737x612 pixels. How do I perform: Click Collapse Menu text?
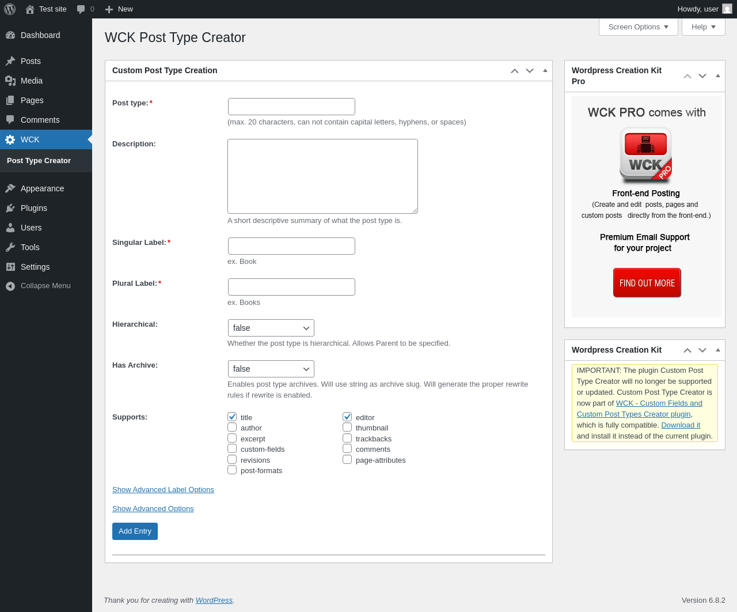pyautogui.click(x=45, y=286)
